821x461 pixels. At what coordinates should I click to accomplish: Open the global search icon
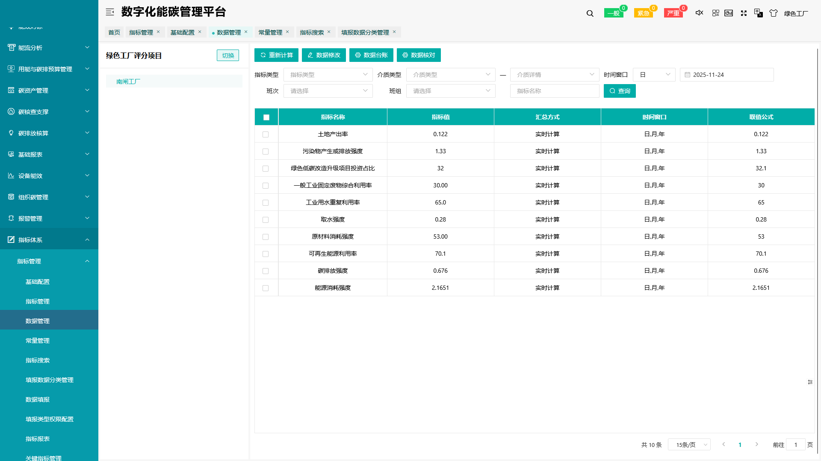tap(590, 13)
